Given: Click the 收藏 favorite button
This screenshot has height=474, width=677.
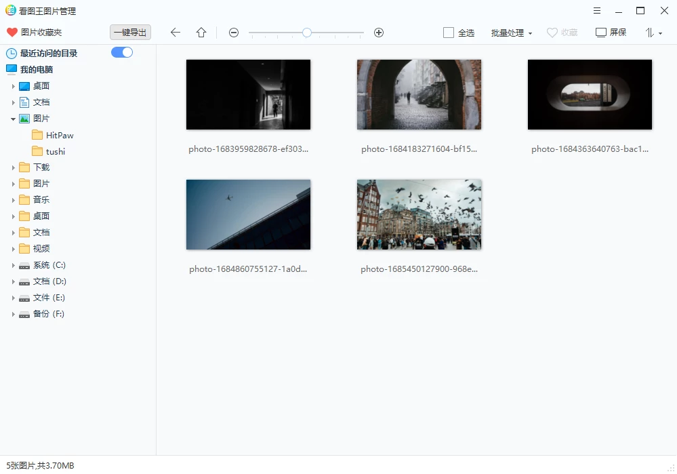Looking at the screenshot, I should coord(562,33).
